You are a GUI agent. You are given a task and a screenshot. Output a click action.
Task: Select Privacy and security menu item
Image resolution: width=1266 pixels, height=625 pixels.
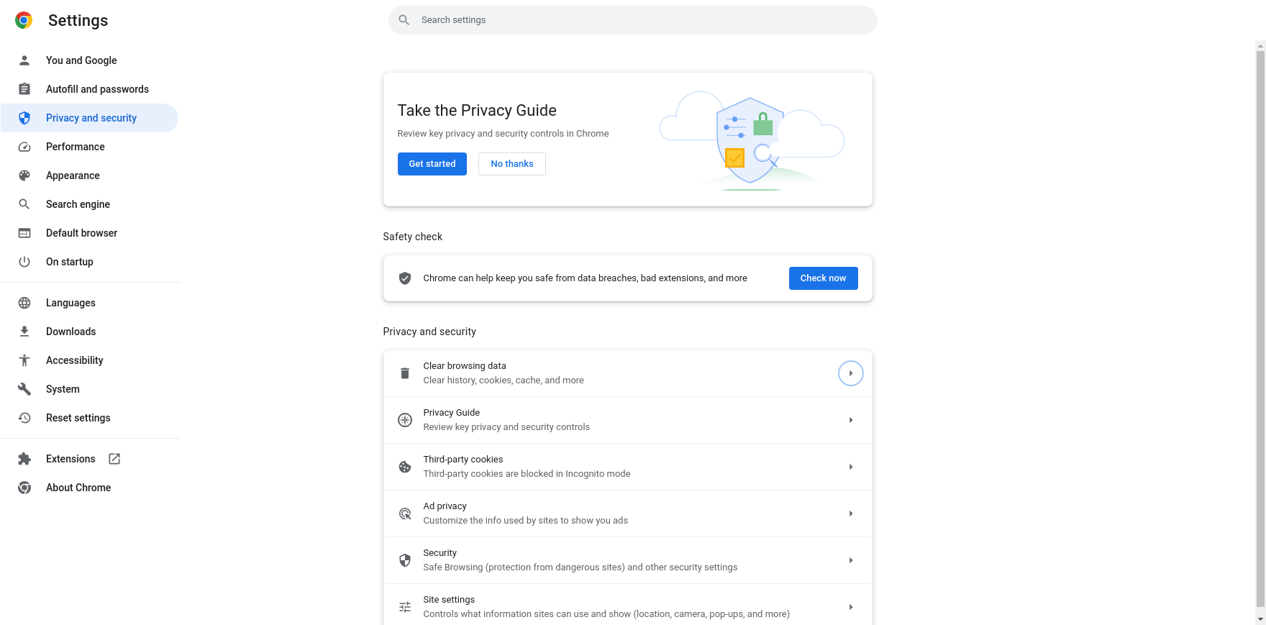click(89, 118)
